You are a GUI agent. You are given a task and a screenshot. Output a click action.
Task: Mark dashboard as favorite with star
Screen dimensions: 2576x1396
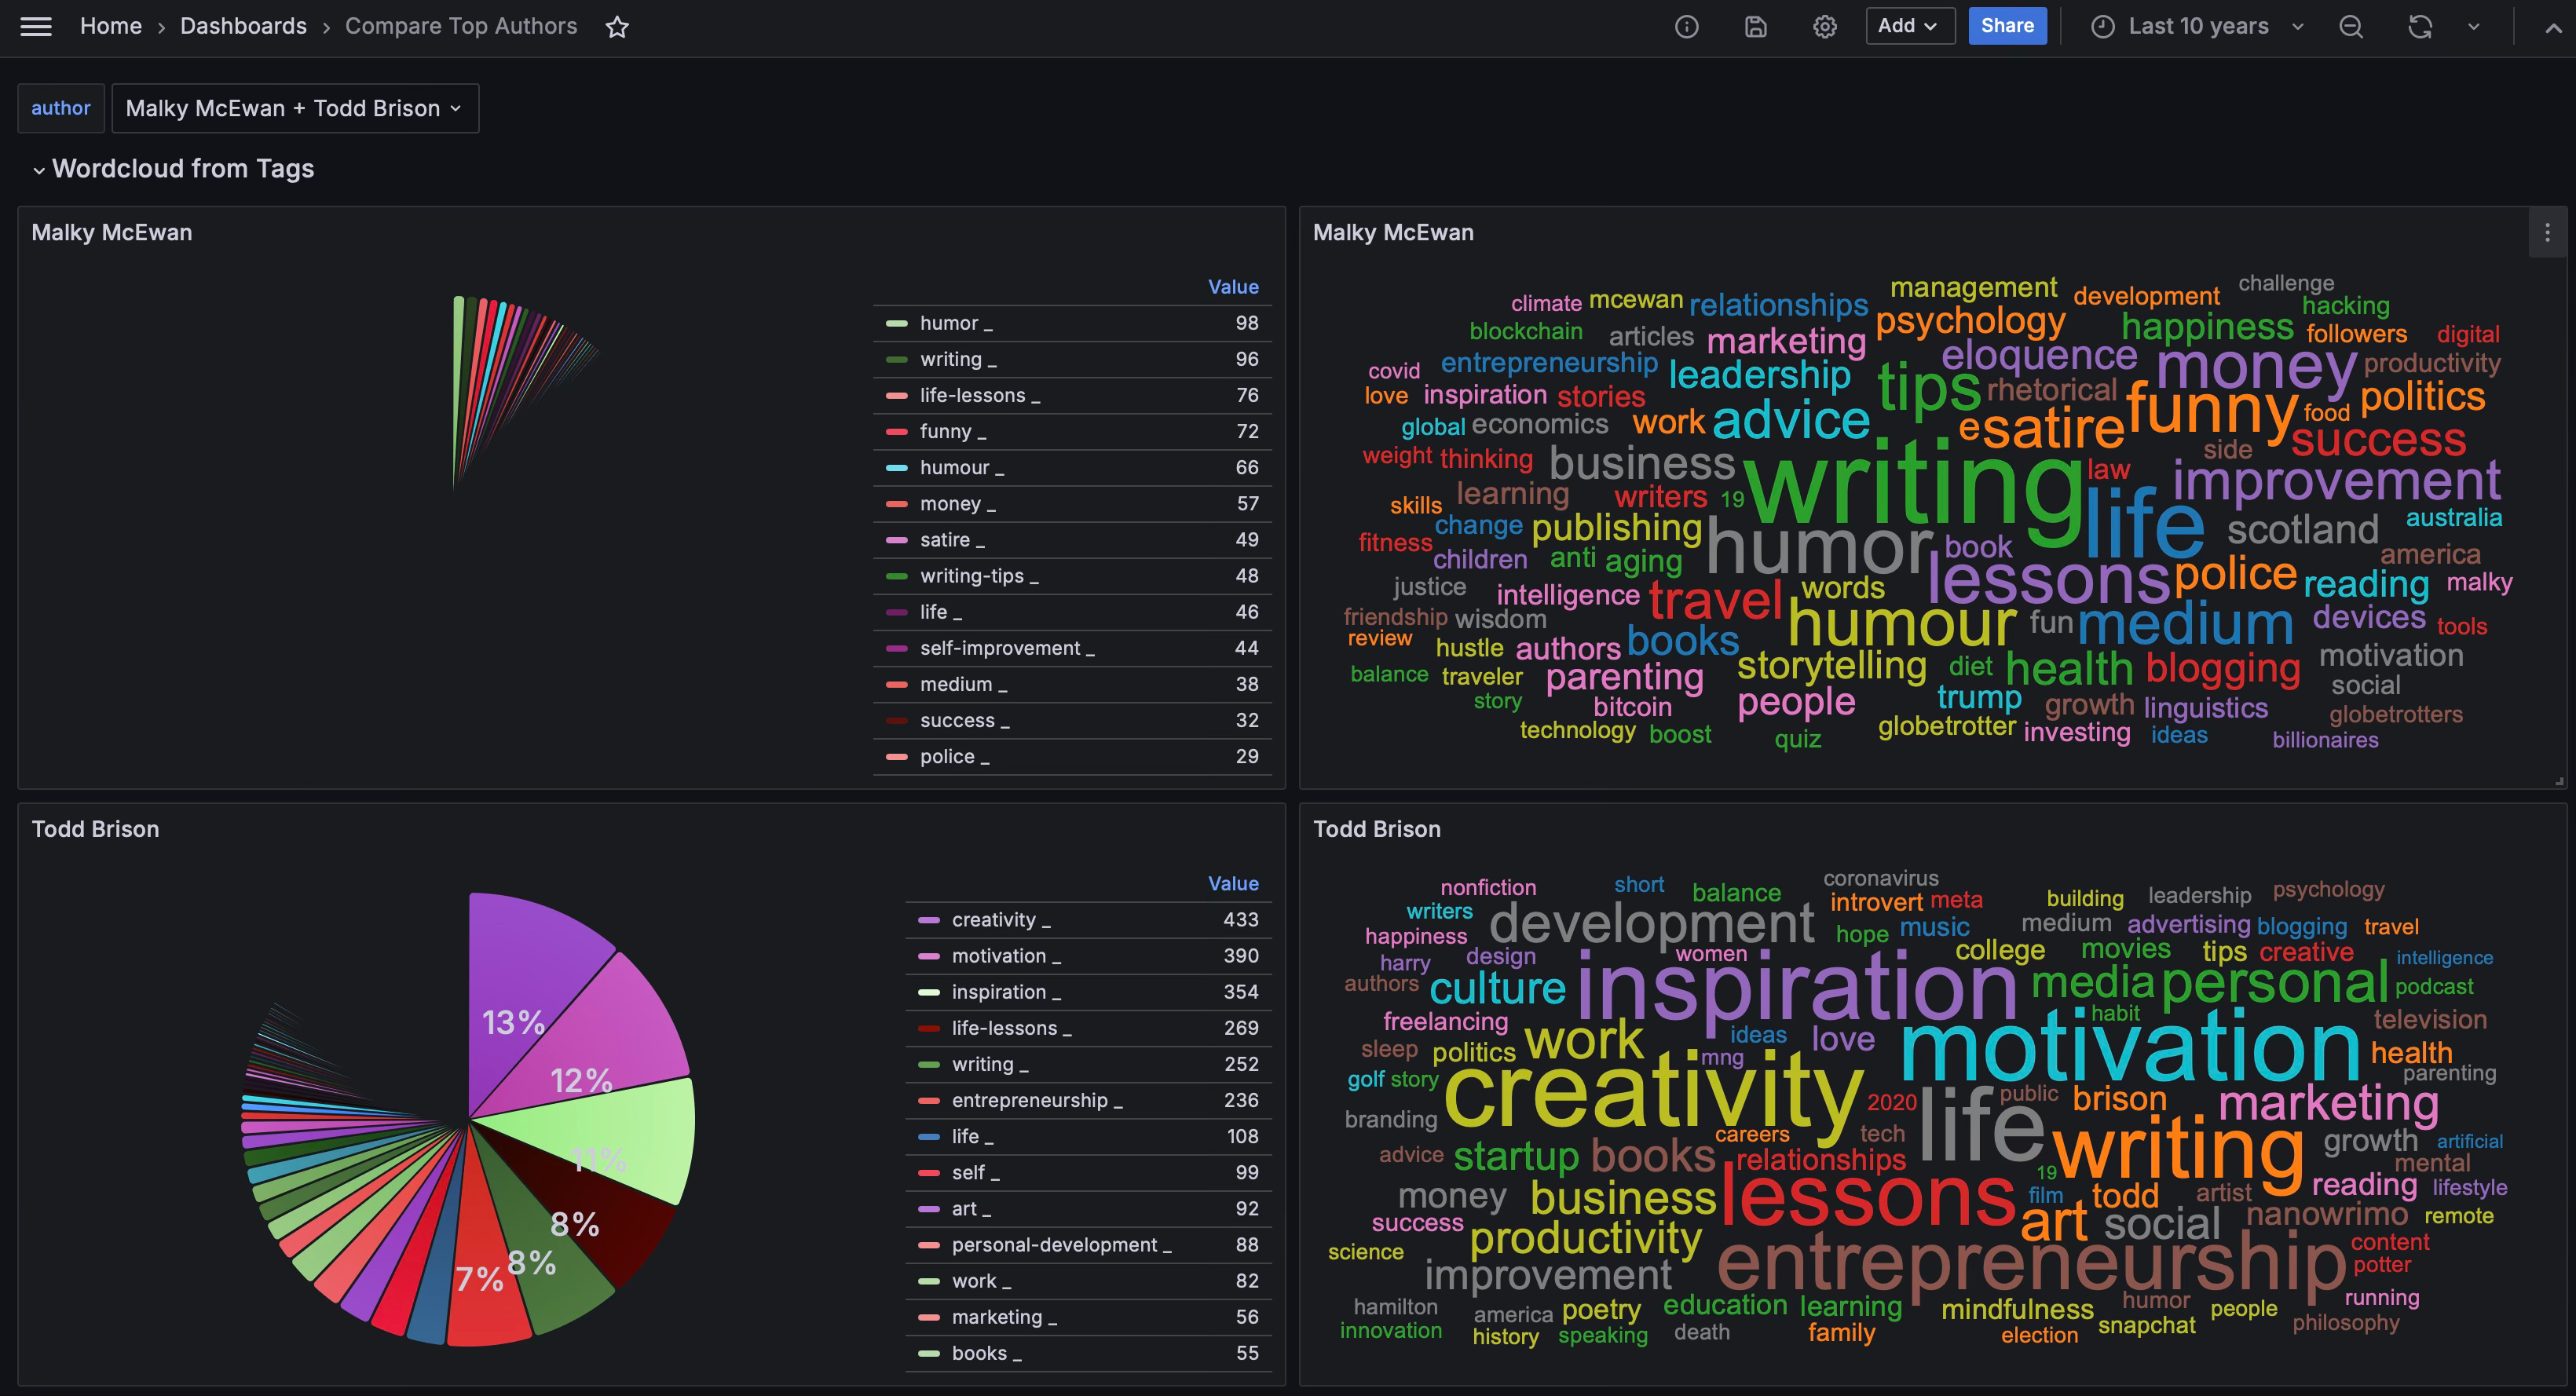[617, 27]
